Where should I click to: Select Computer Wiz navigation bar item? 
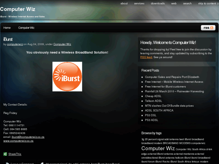[x=26, y=28]
